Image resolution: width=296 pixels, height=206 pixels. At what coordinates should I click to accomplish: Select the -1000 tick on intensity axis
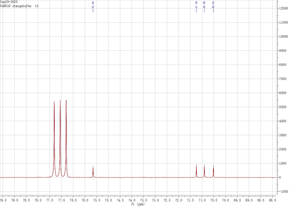tap(284, 192)
